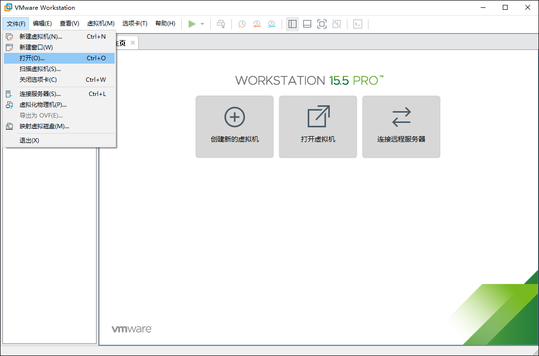Click the connect to server menu icon
Screen dimensions: 539x356
point(10,94)
